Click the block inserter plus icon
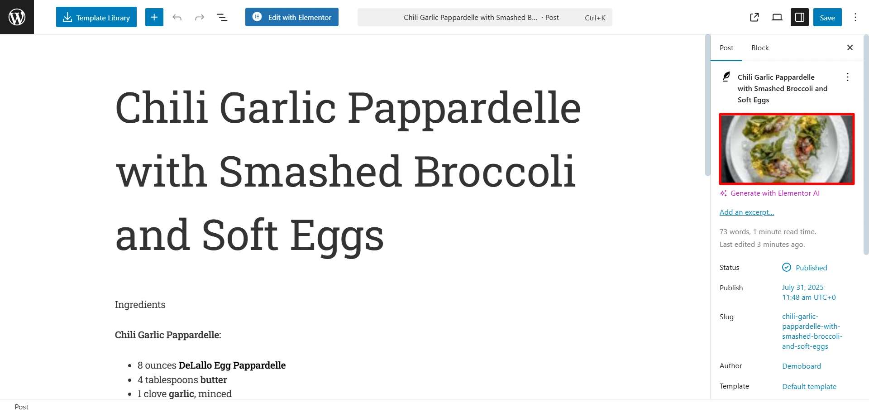 [x=154, y=17]
